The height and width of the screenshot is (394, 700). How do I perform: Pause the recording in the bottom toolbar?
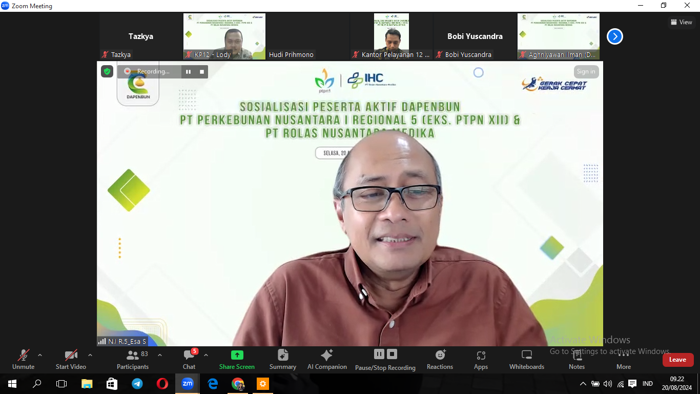tap(379, 354)
